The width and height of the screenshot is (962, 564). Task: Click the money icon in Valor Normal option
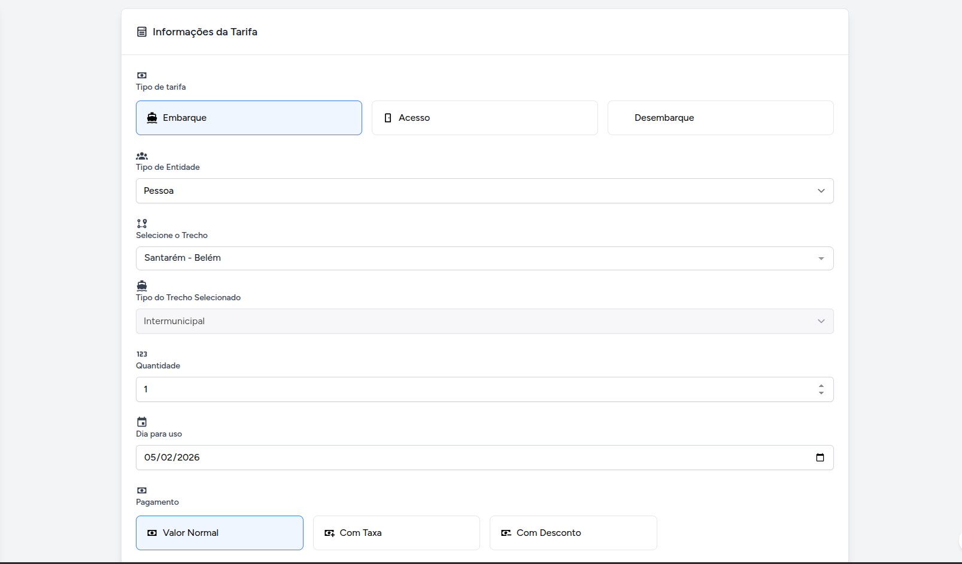coord(152,533)
